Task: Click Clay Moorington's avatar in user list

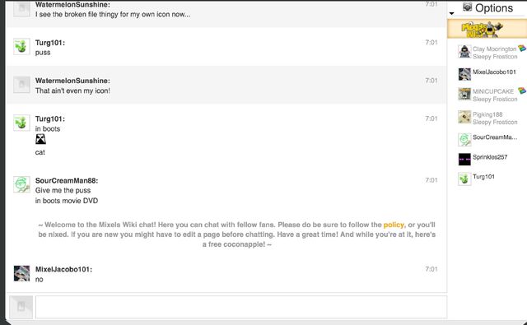Action: (x=464, y=52)
